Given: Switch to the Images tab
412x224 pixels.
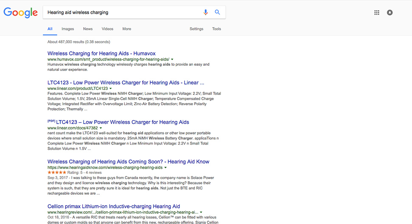Looking at the screenshot, I should (x=68, y=29).
